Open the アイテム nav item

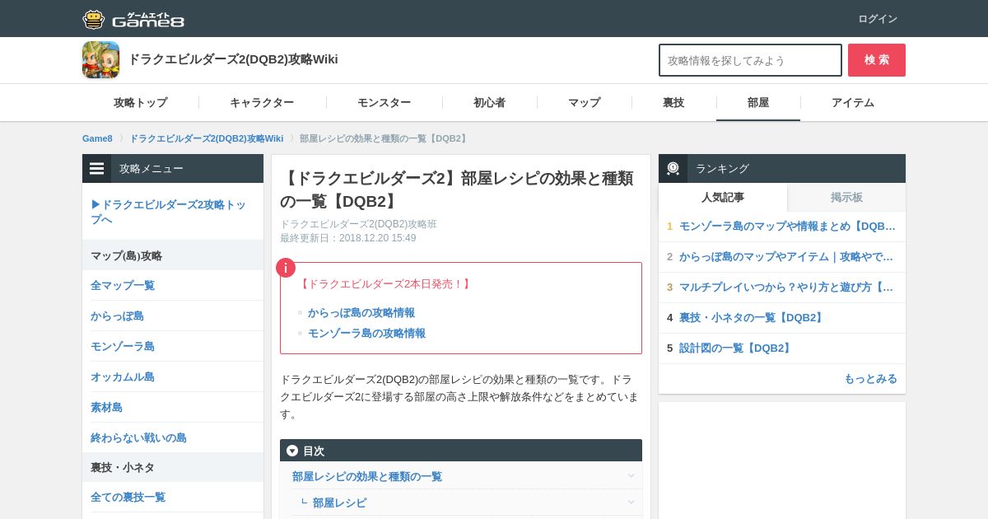click(x=853, y=103)
